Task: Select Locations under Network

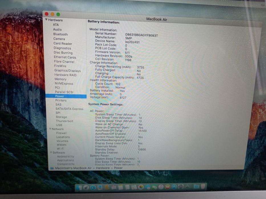Action: [x=63, y=137]
